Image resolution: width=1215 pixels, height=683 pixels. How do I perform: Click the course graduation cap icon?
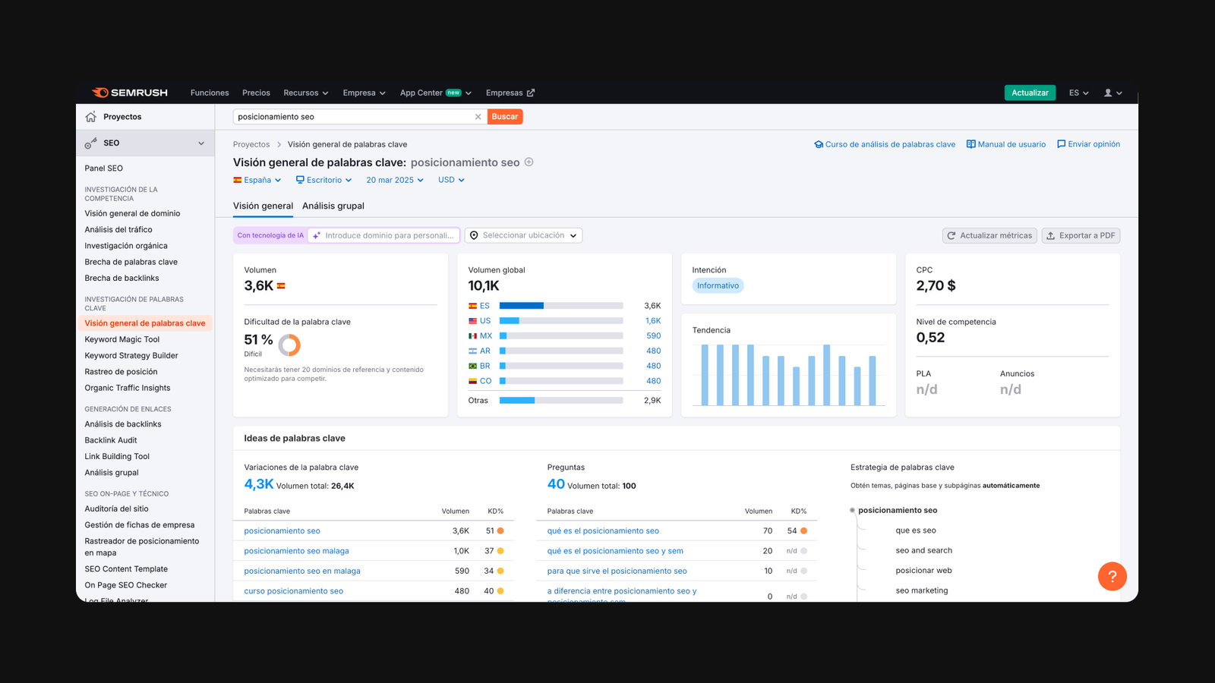tap(819, 144)
